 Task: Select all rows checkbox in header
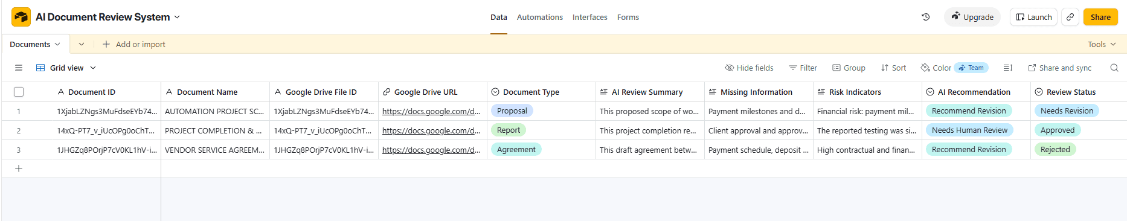pyautogui.click(x=19, y=92)
